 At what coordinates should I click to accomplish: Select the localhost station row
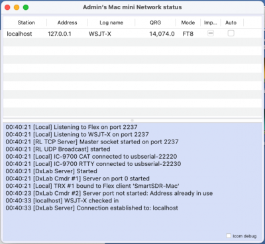coord(132,34)
